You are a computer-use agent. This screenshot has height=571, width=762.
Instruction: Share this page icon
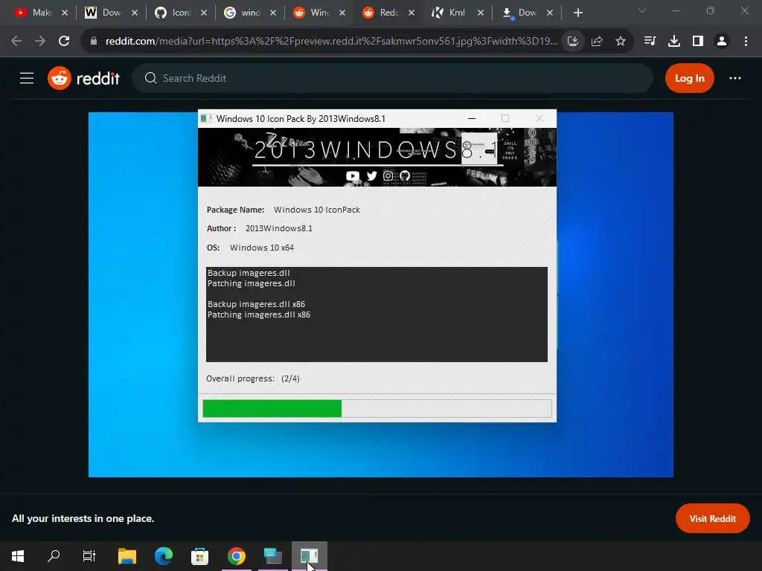click(x=597, y=42)
